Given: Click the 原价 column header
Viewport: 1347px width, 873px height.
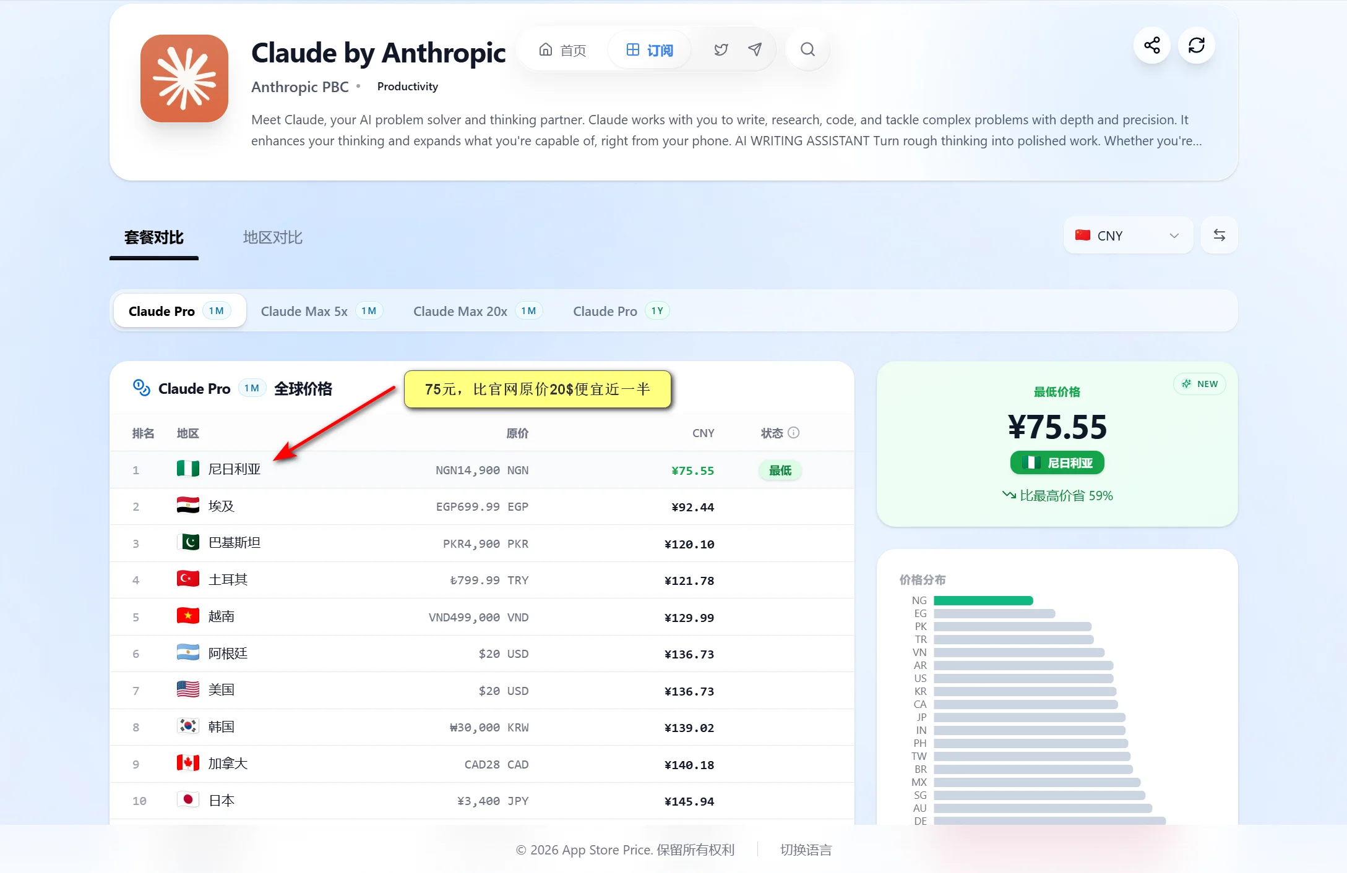Looking at the screenshot, I should (517, 433).
